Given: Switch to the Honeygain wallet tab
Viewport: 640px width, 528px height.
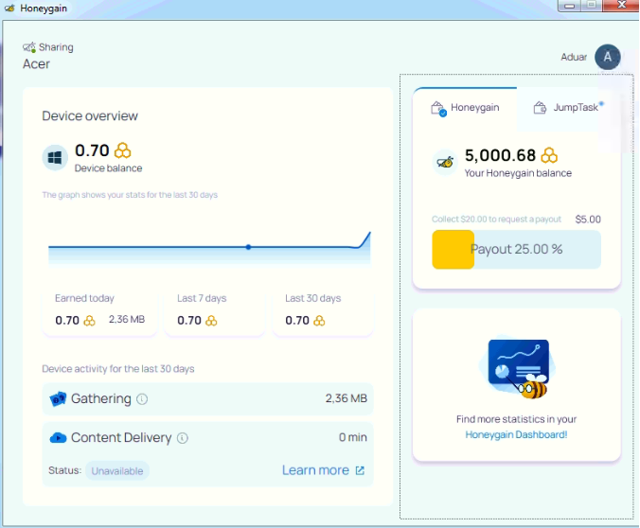Looking at the screenshot, I should [x=465, y=109].
